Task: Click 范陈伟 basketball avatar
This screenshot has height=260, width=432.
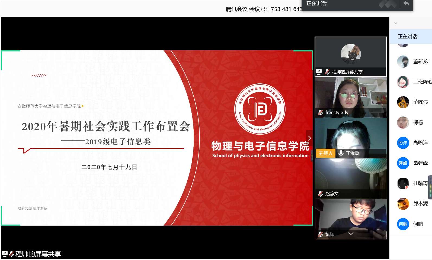Action: (403, 102)
